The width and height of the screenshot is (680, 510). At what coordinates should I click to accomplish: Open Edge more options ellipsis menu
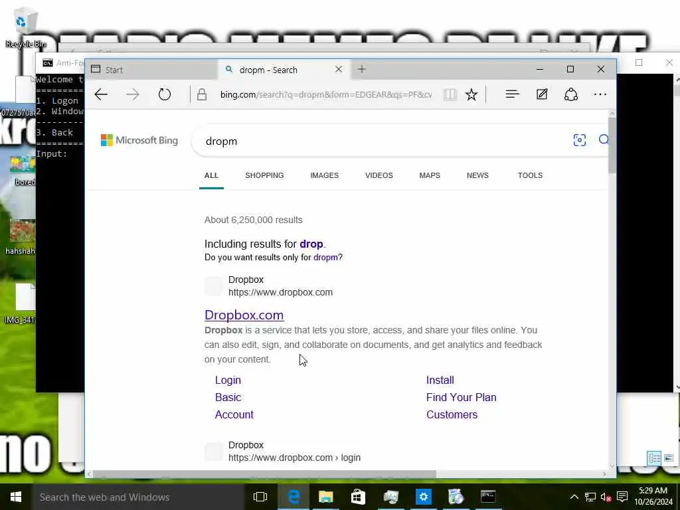click(x=600, y=94)
